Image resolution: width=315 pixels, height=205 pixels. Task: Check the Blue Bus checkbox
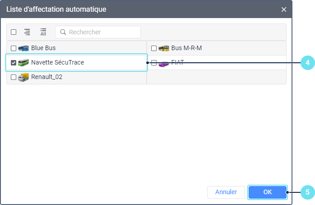click(x=14, y=48)
